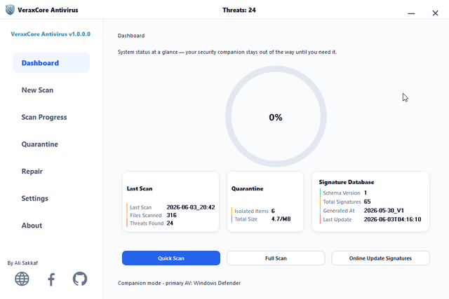
Task: Click last scan date 2026-06-03_20:42
Action: coord(191,207)
